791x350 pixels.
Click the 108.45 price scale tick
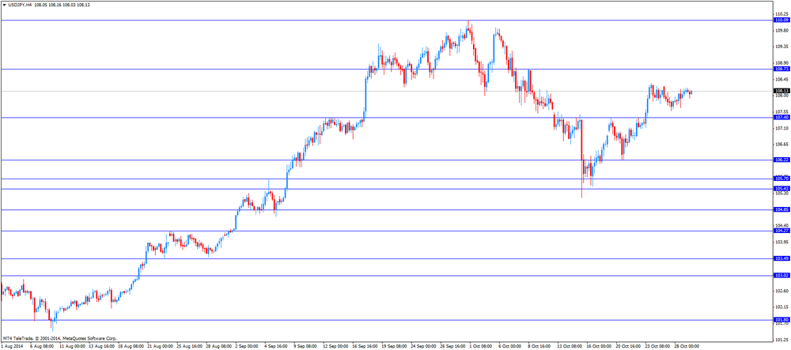(x=782, y=80)
